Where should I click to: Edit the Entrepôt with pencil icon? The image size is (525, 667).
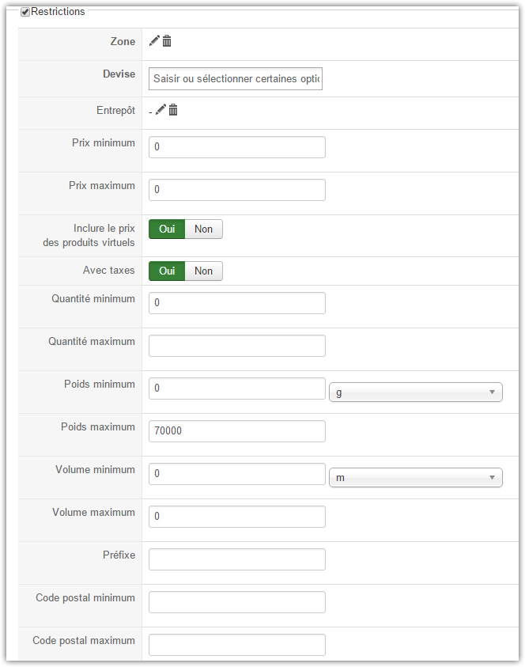(161, 110)
